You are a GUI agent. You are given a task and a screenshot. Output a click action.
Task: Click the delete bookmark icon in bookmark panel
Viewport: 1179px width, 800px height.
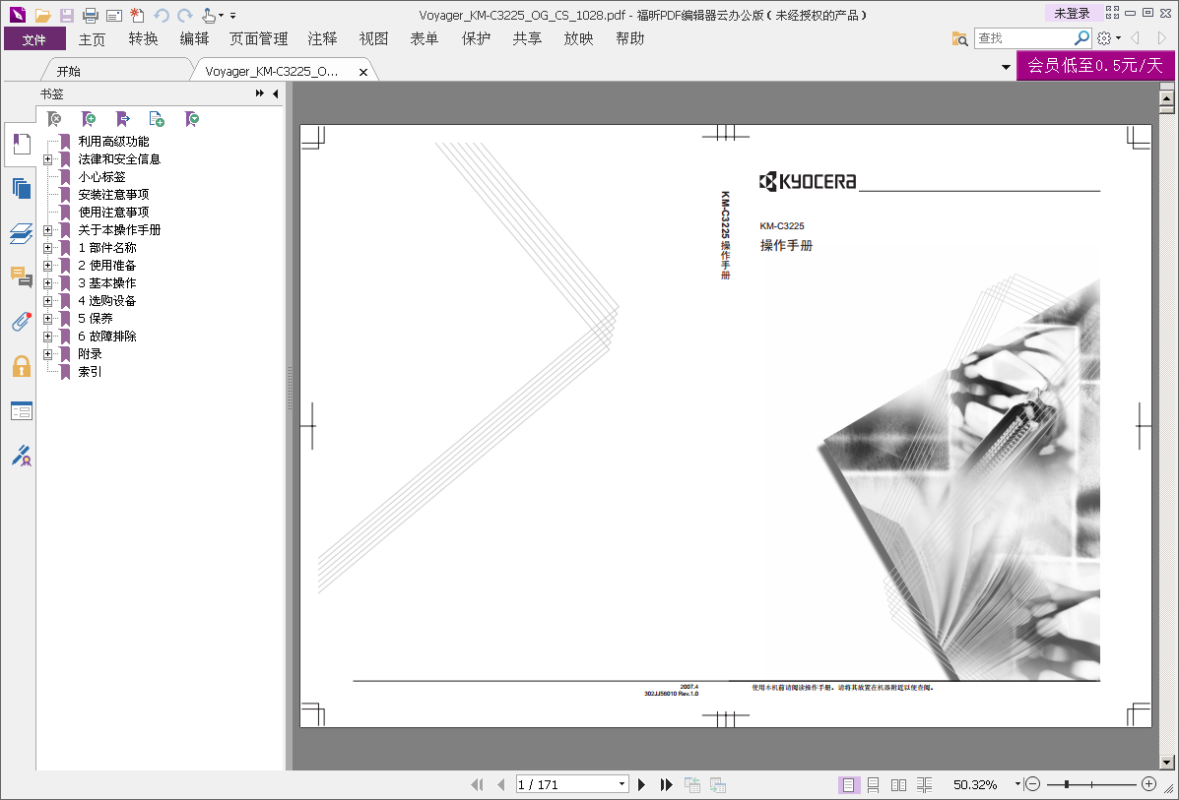tap(54, 119)
